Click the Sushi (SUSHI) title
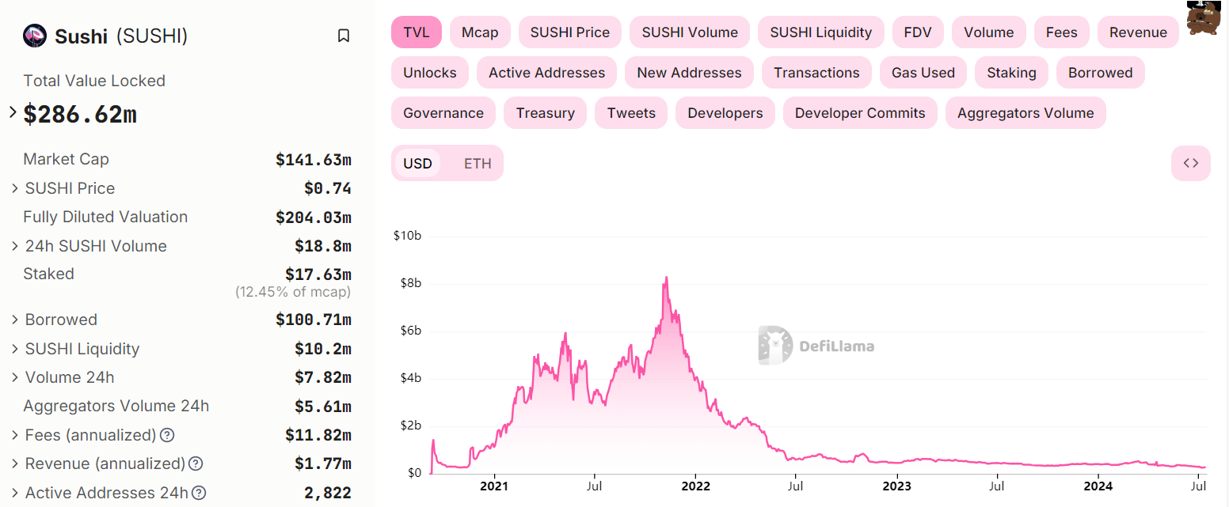The width and height of the screenshot is (1229, 507). point(121,36)
